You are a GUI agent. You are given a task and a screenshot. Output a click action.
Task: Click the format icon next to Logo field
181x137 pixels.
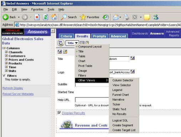pos(133,72)
